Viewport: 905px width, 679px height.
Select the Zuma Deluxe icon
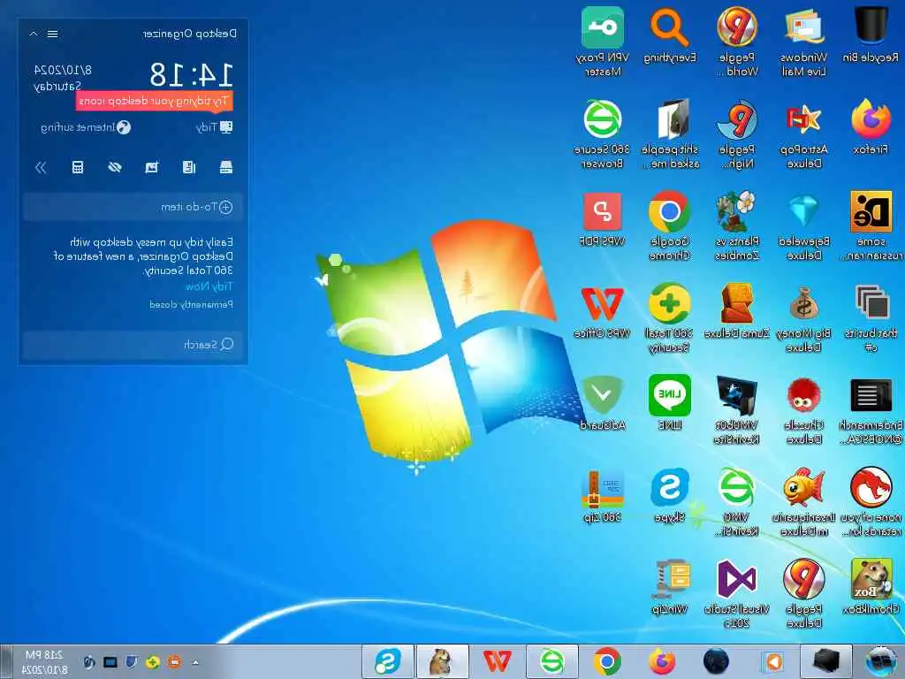pos(737,312)
